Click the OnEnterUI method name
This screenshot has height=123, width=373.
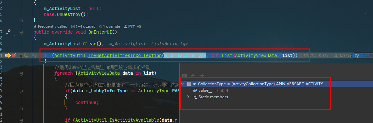pyautogui.click(x=100, y=32)
